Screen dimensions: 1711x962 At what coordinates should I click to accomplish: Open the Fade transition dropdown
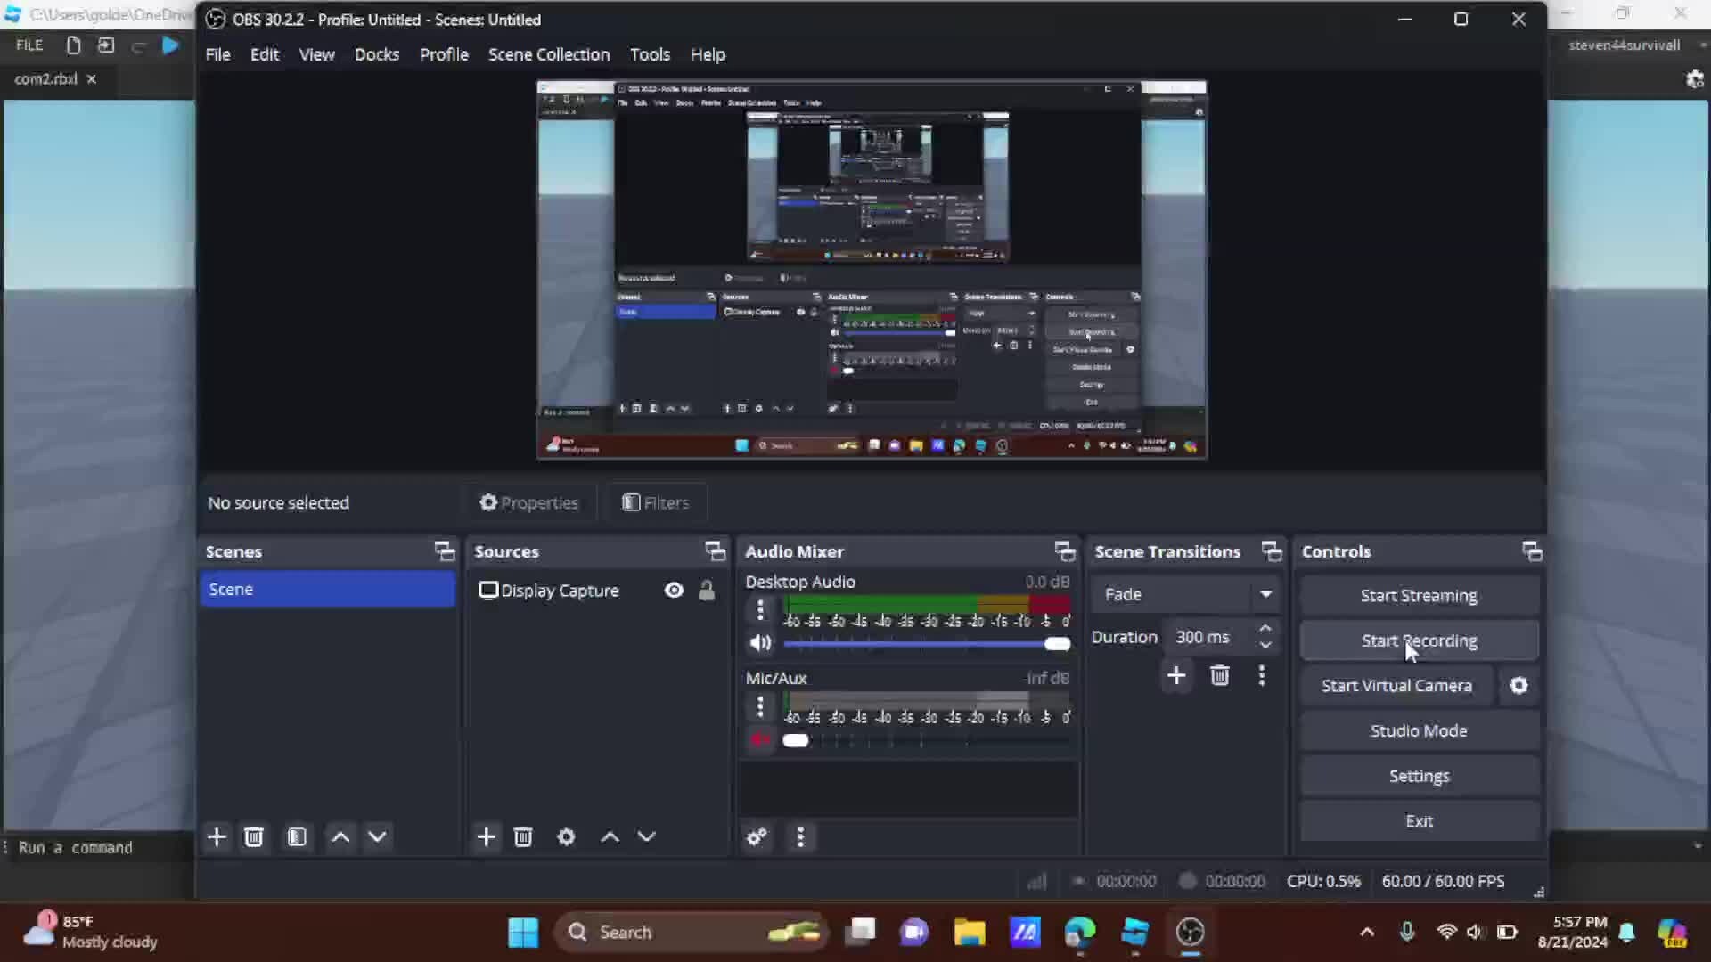pos(1265,594)
